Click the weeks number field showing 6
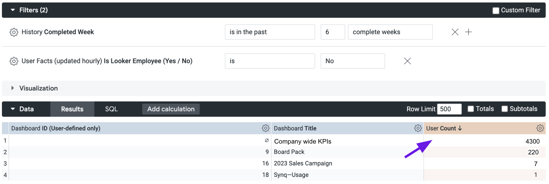Screen dimensions: 549x184 [x=333, y=32]
